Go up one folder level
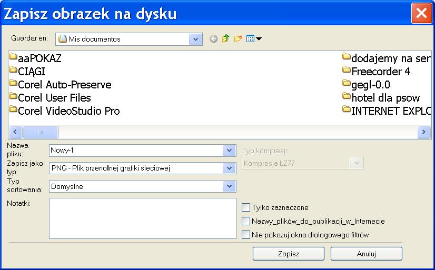Screen dimensions: 435x270 pos(225,39)
